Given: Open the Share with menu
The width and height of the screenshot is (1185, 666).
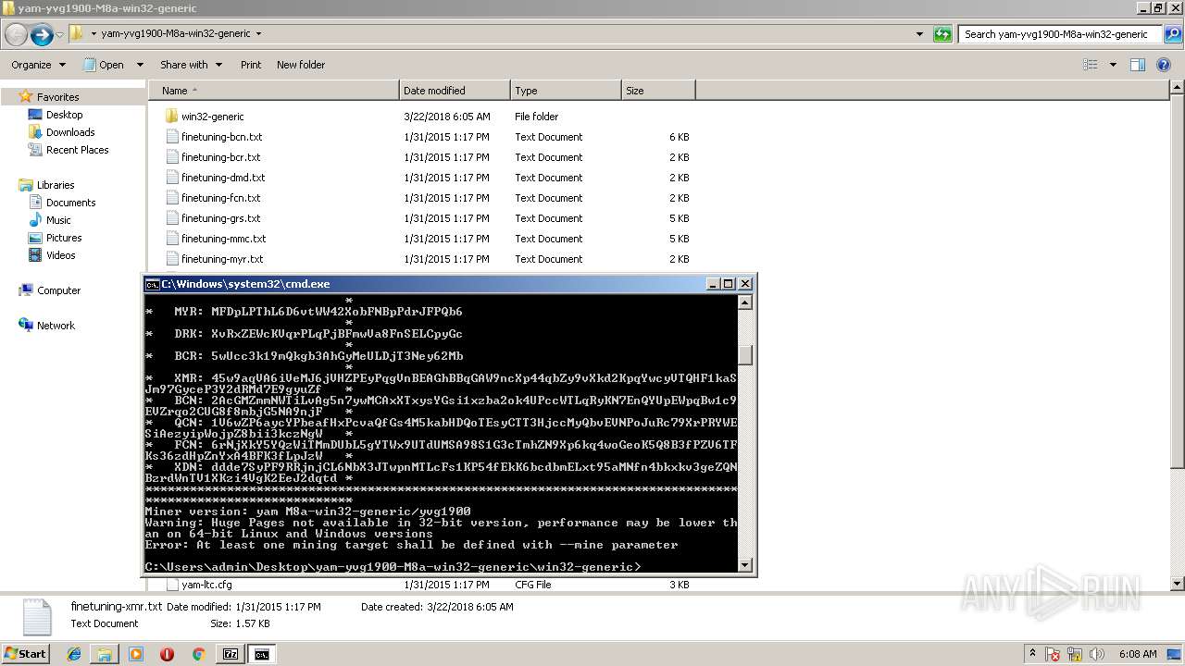Looking at the screenshot, I should point(191,65).
